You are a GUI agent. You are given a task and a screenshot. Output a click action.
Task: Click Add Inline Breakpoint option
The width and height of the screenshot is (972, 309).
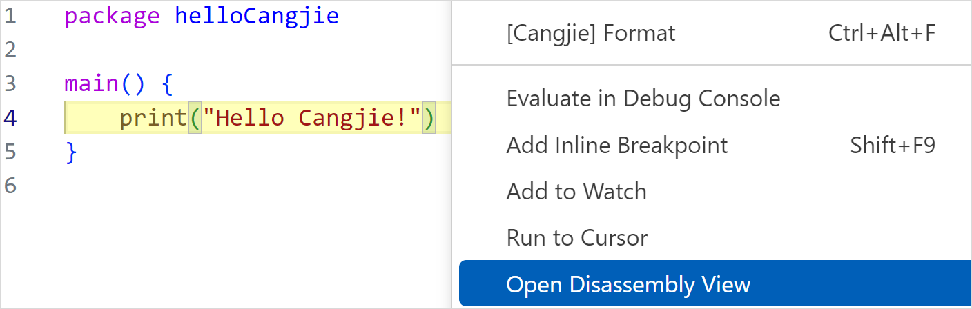(616, 146)
